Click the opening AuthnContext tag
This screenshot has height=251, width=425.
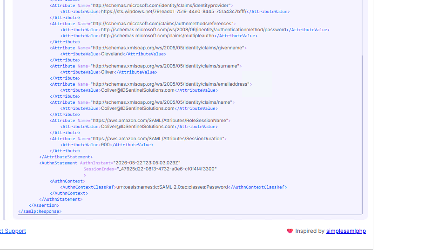coord(67,181)
